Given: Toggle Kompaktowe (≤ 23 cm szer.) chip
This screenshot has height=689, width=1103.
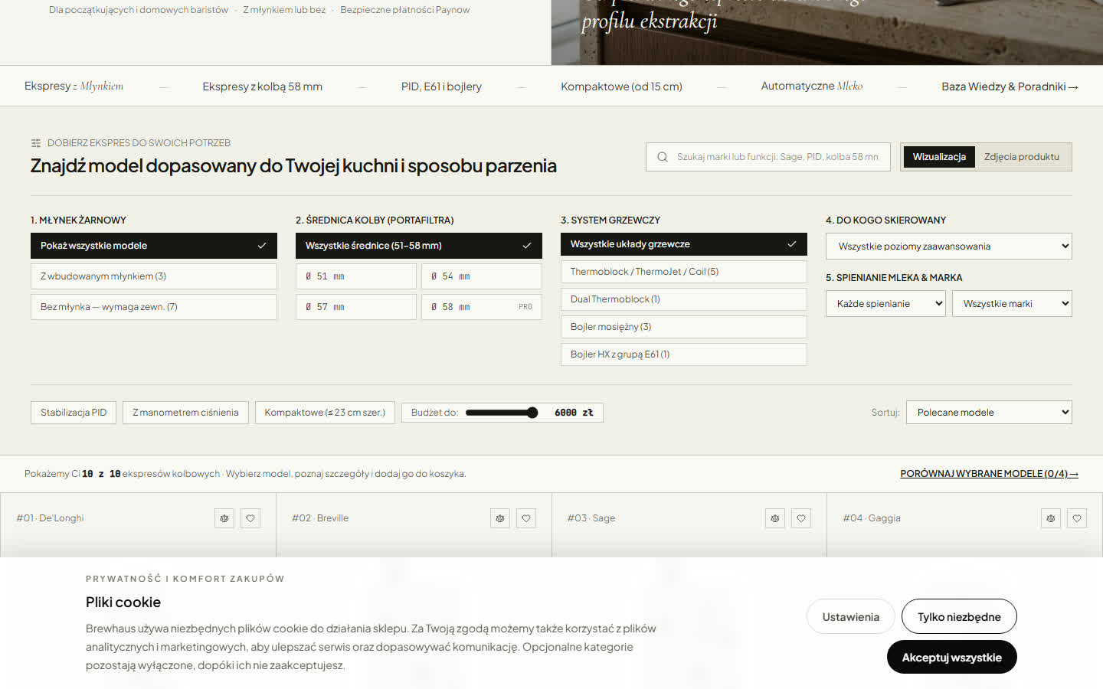Looking at the screenshot, I should click(325, 413).
